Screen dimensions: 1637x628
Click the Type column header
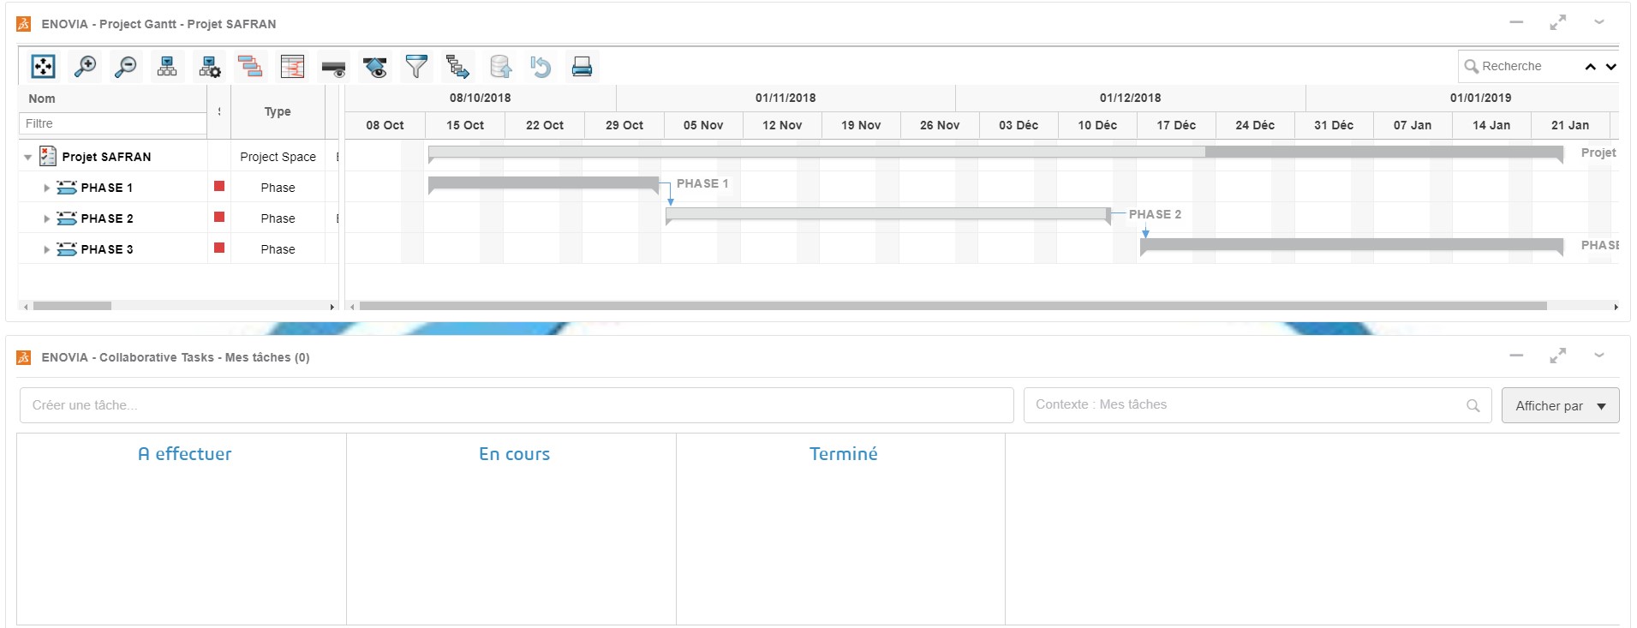pyautogui.click(x=278, y=111)
